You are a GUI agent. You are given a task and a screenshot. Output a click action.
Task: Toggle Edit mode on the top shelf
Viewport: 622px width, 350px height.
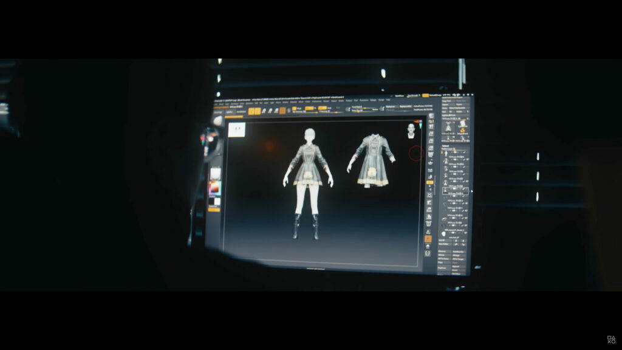(x=251, y=110)
